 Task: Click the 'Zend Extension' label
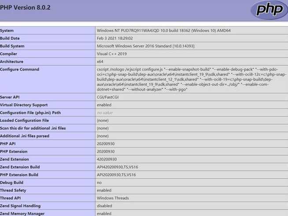[x=15, y=159]
